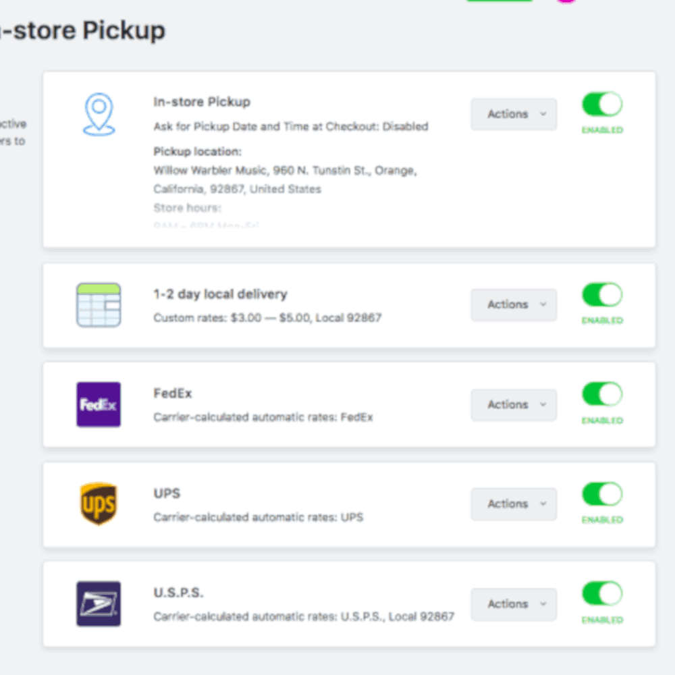Expand Actions for 1-2 day local delivery
Viewport: 675px width, 675px height.
(513, 304)
